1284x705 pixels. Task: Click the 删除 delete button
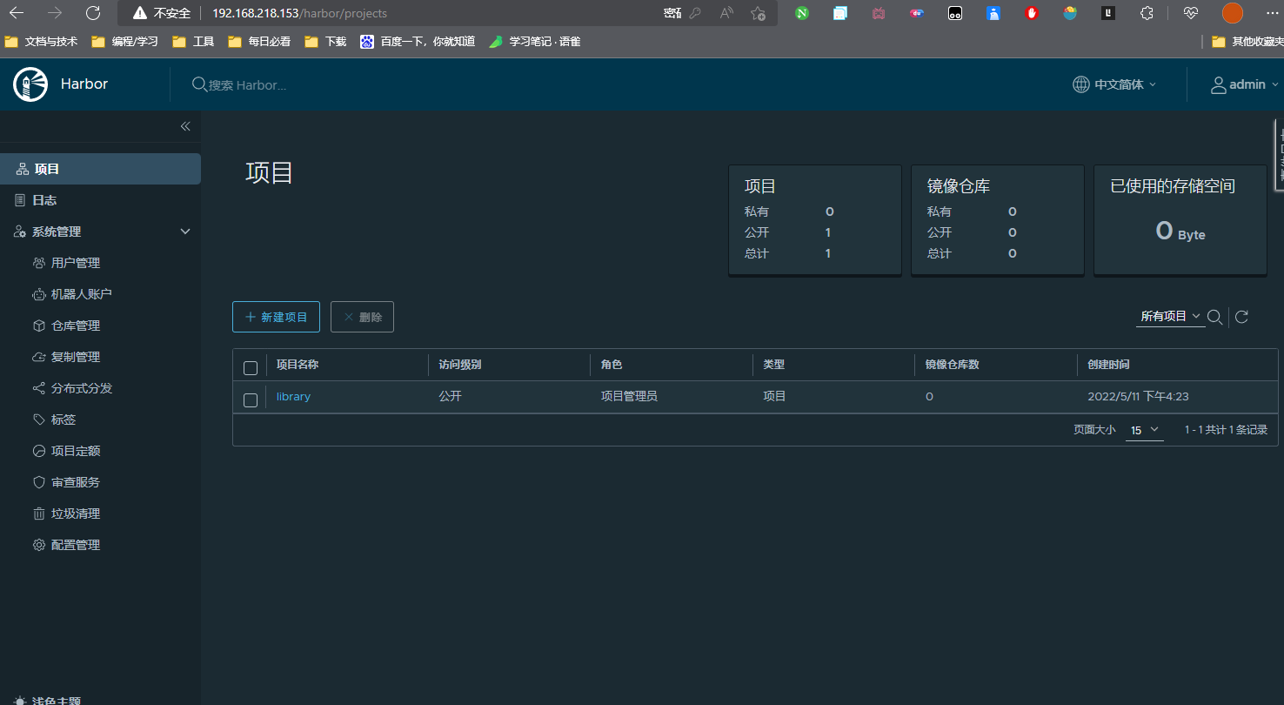click(x=362, y=317)
